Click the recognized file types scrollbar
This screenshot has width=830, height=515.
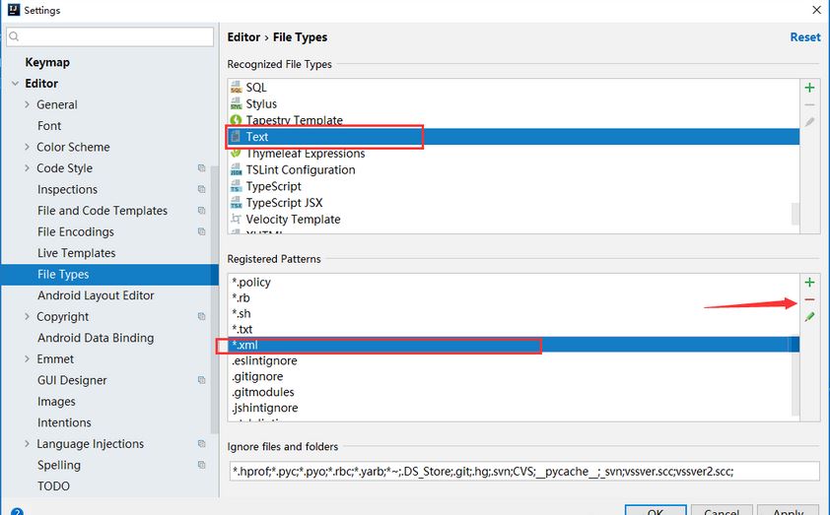point(795,214)
